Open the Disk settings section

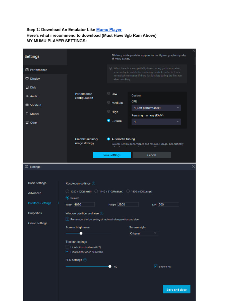point(45,87)
